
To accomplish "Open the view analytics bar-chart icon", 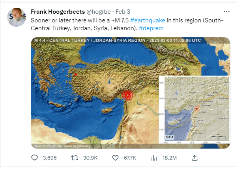I will [x=154, y=158].
